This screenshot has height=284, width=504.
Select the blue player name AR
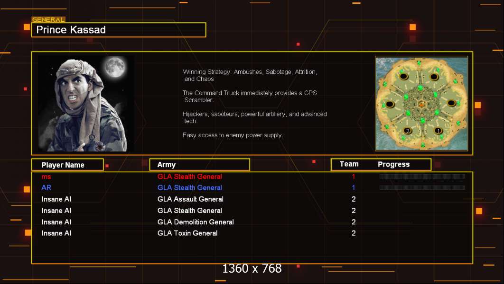point(47,188)
